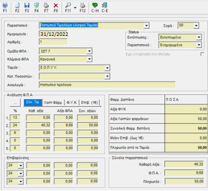Delete record with the F9 red X
Image resolution: width=208 pixels, height=191 pixels.
pyautogui.click(x=56, y=7)
